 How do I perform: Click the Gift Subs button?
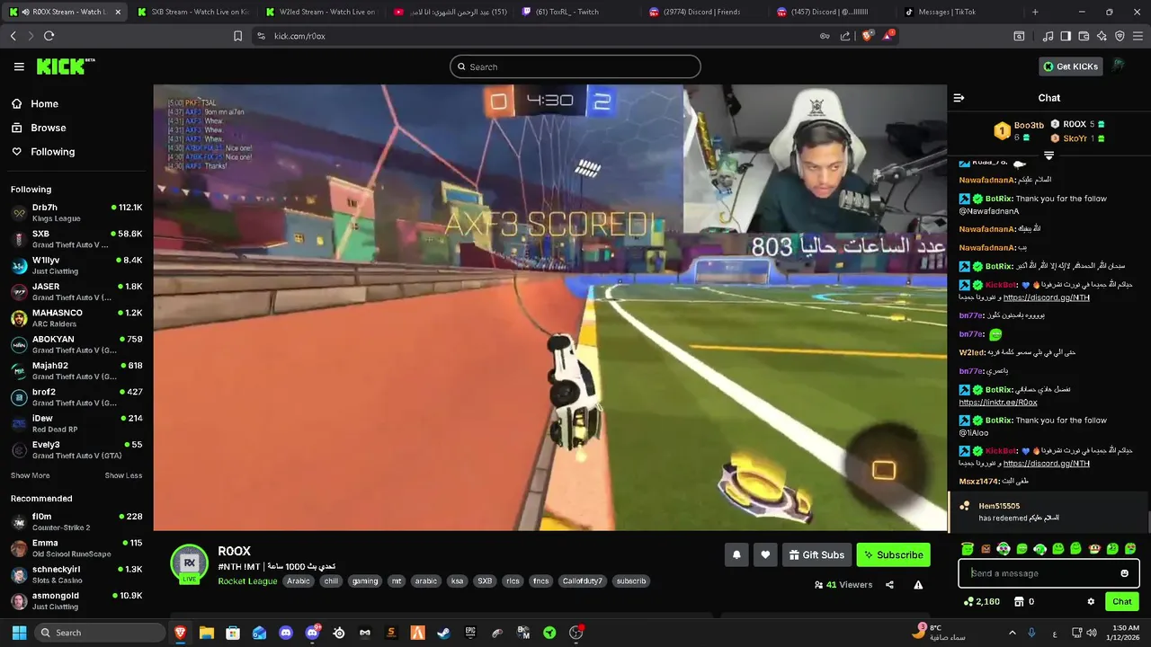[x=816, y=555]
